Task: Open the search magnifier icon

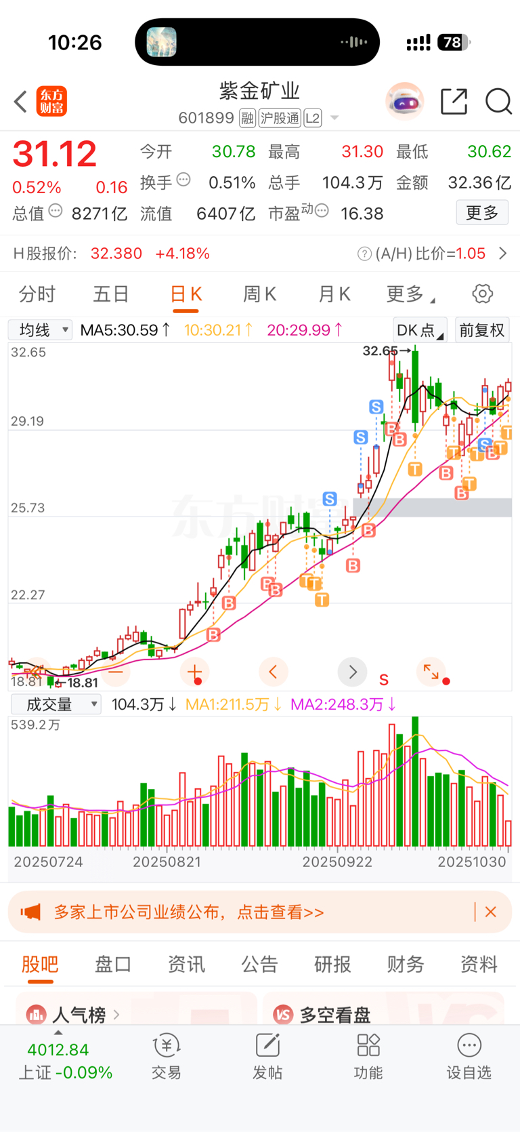Action: (498, 102)
